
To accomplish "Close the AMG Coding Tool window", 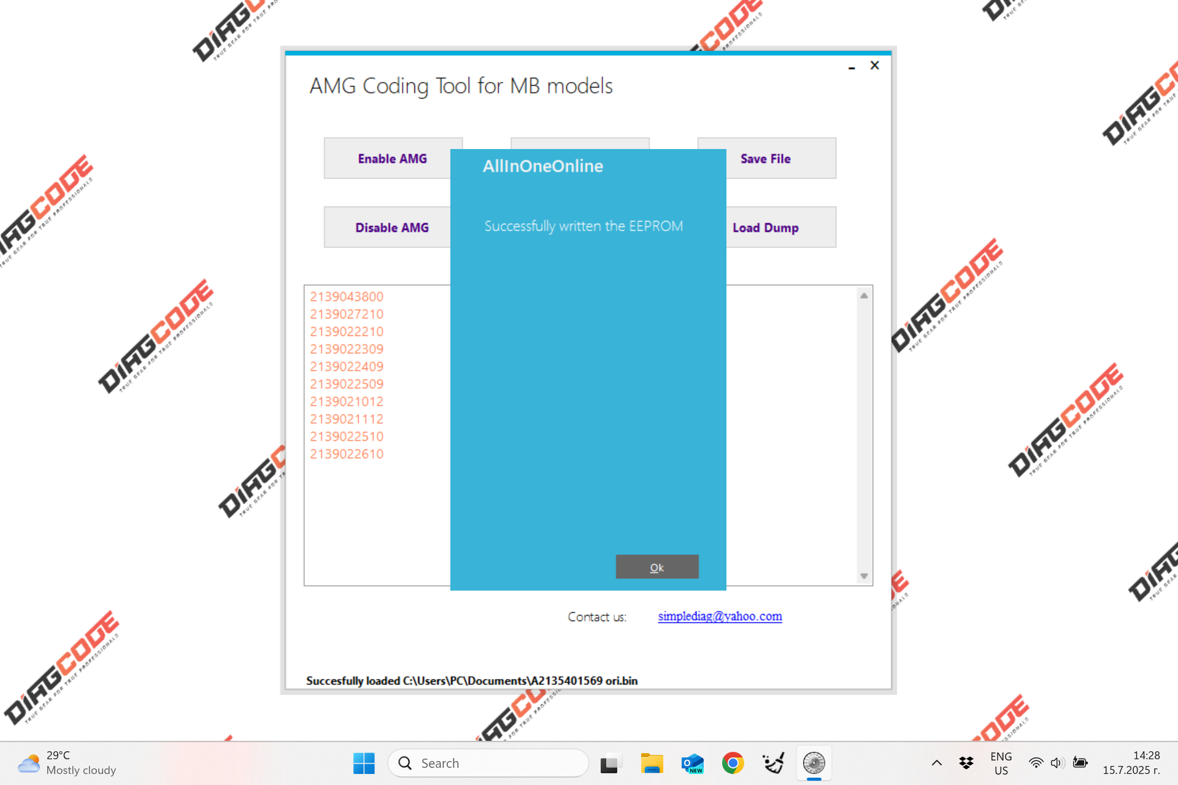I will pyautogui.click(x=875, y=65).
